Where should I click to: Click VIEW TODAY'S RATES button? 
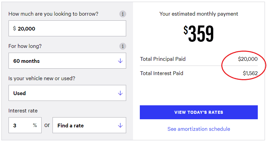(x=199, y=112)
